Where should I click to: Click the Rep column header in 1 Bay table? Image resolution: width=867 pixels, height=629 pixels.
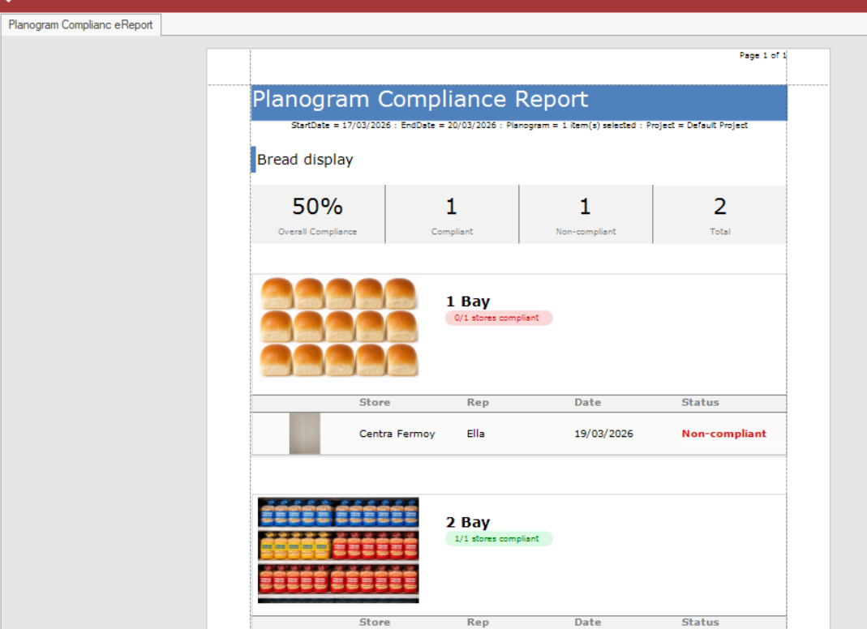coord(478,402)
